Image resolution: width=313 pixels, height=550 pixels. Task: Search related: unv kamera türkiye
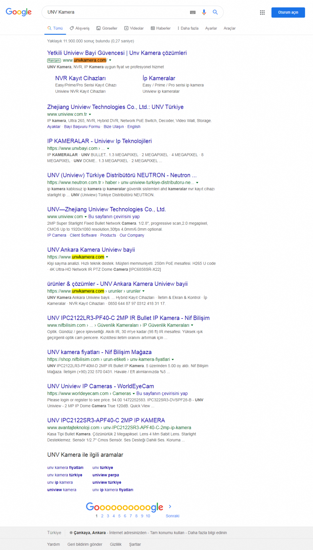[65, 475]
